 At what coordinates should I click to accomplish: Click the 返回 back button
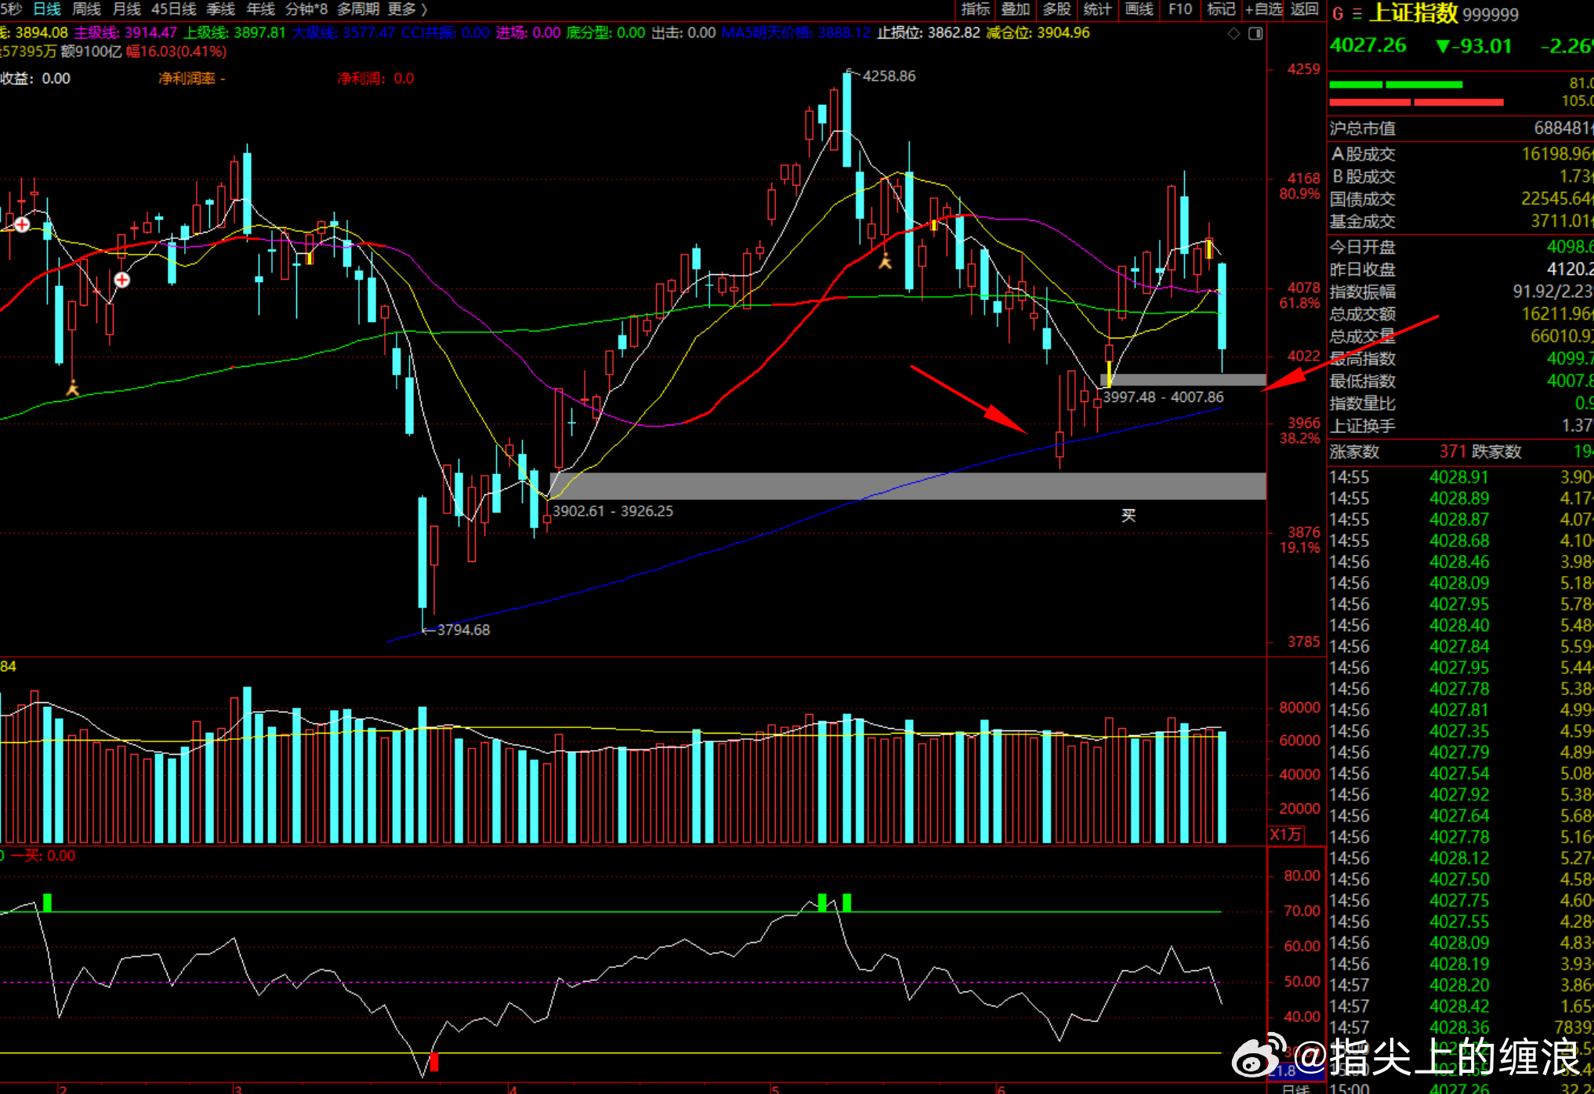coord(1305,9)
